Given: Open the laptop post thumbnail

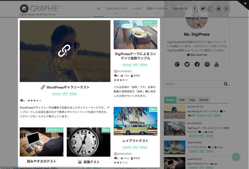Looking at the screenshot, I should 41,142.
